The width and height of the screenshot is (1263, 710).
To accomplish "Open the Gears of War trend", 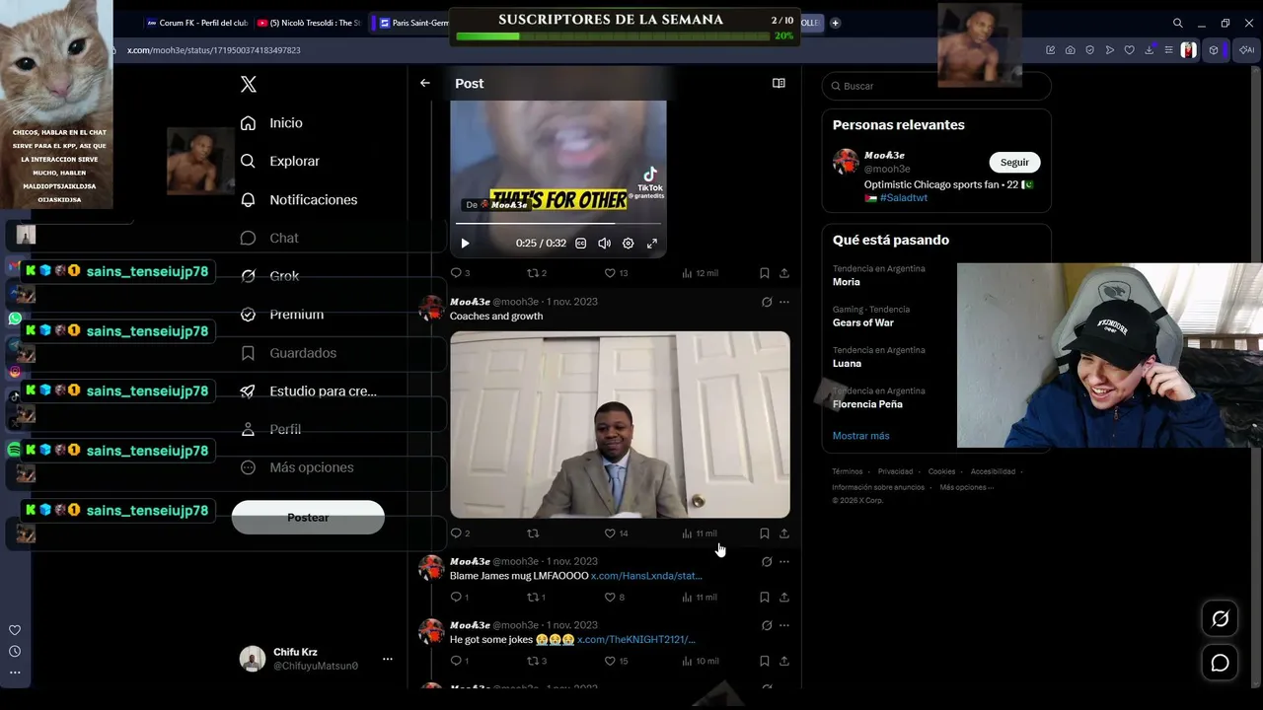I will (863, 322).
